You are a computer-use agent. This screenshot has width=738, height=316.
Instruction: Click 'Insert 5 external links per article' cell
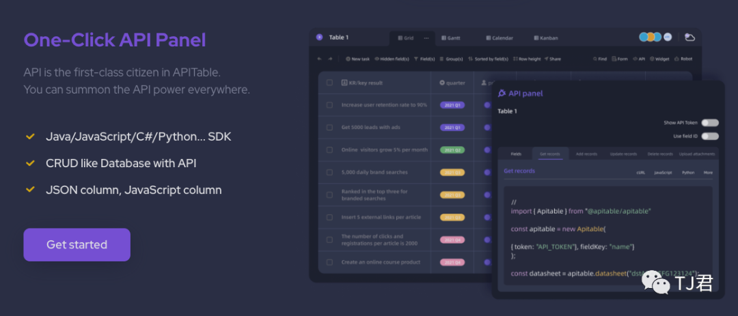(381, 217)
